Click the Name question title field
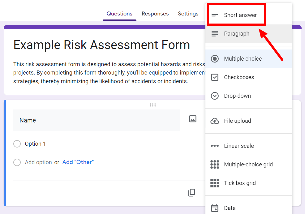The image size is (305, 214). tap(97, 121)
